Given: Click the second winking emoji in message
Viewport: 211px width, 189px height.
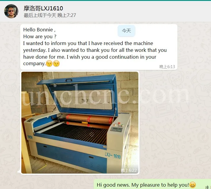Looking at the screenshot, I should (56, 64).
